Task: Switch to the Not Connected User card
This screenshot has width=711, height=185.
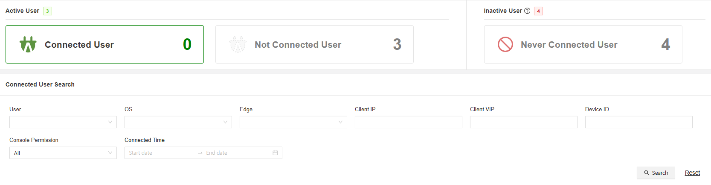Action: pos(314,44)
